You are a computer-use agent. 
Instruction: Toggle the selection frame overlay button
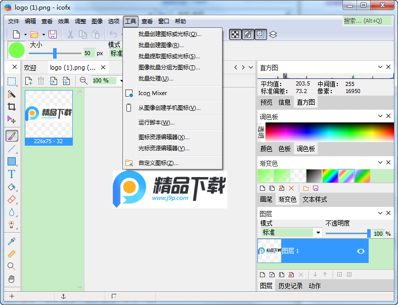[260, 34]
